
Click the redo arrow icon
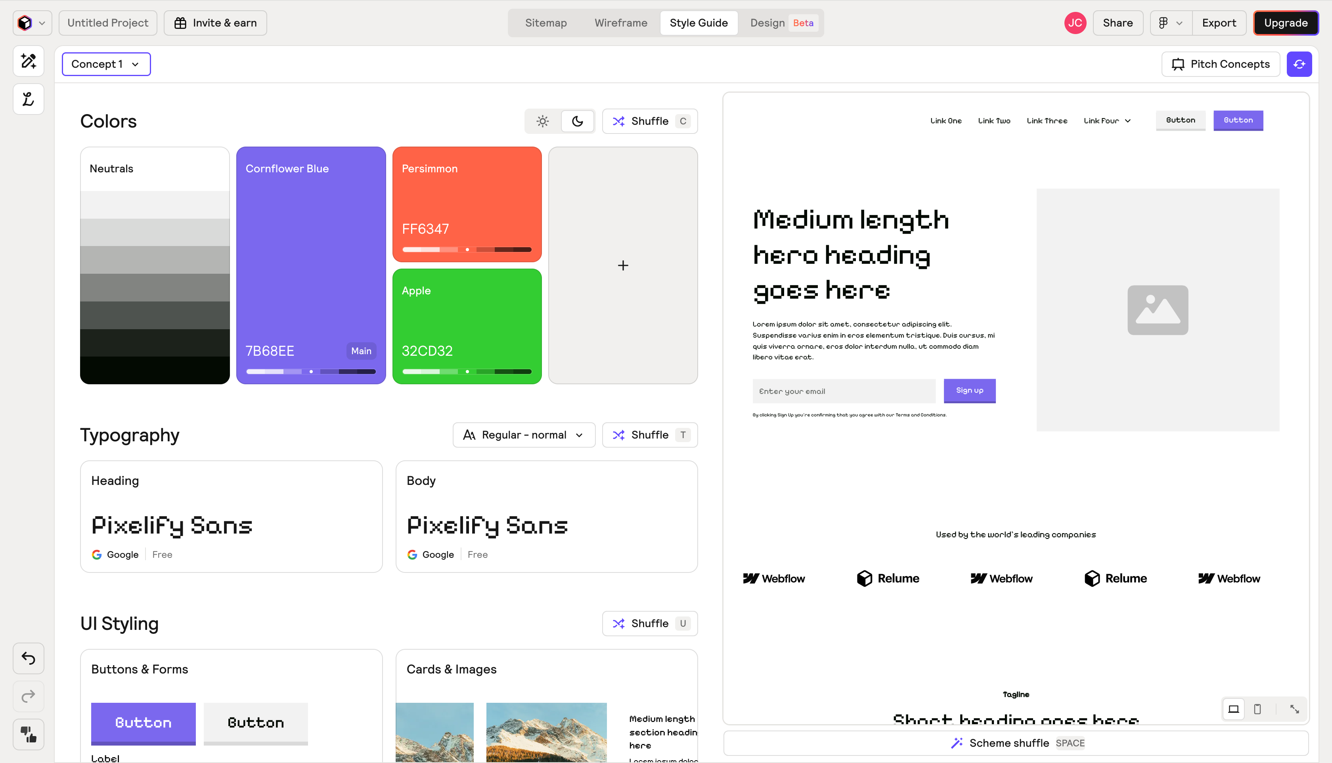(x=28, y=696)
